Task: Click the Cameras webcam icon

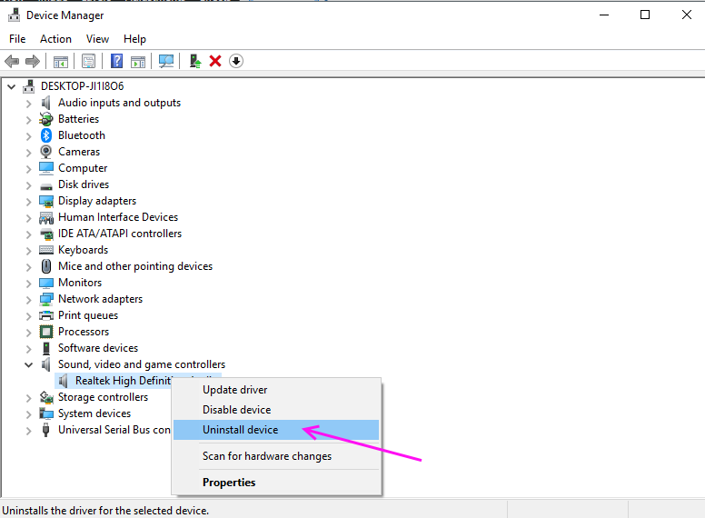Action: pos(45,152)
